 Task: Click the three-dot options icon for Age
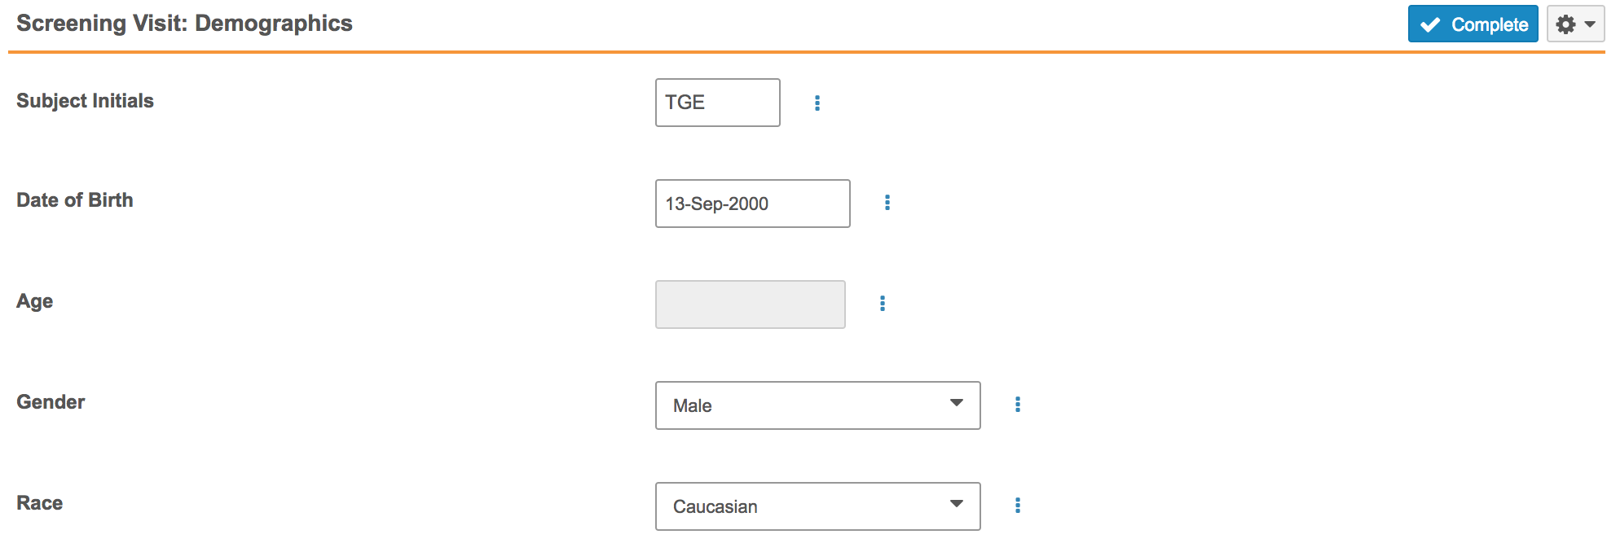pos(883,304)
